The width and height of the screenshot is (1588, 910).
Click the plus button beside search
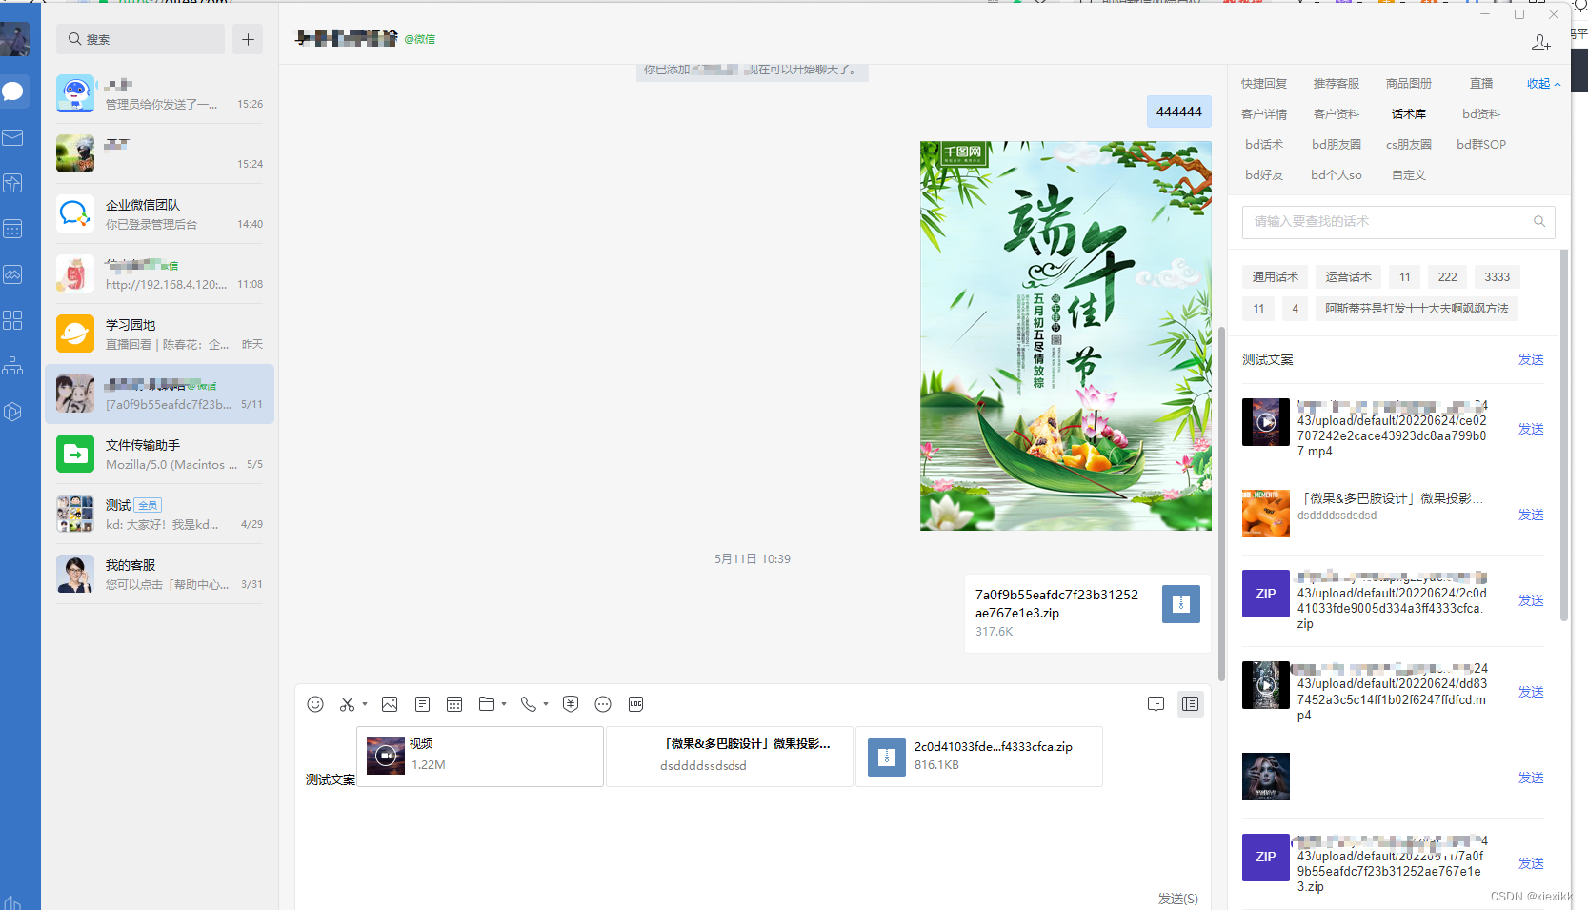tap(248, 39)
